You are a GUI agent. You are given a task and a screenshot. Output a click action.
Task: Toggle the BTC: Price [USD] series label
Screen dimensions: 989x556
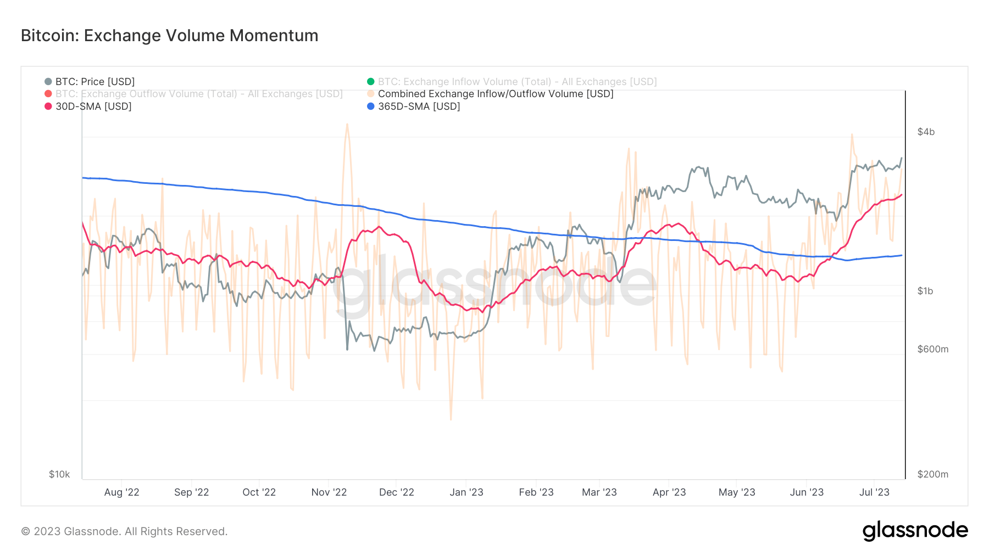(x=95, y=82)
